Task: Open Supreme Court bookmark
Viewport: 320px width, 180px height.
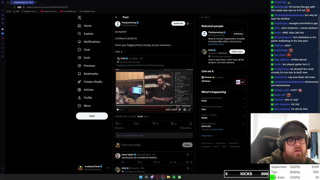Action: click(x=49, y=11)
